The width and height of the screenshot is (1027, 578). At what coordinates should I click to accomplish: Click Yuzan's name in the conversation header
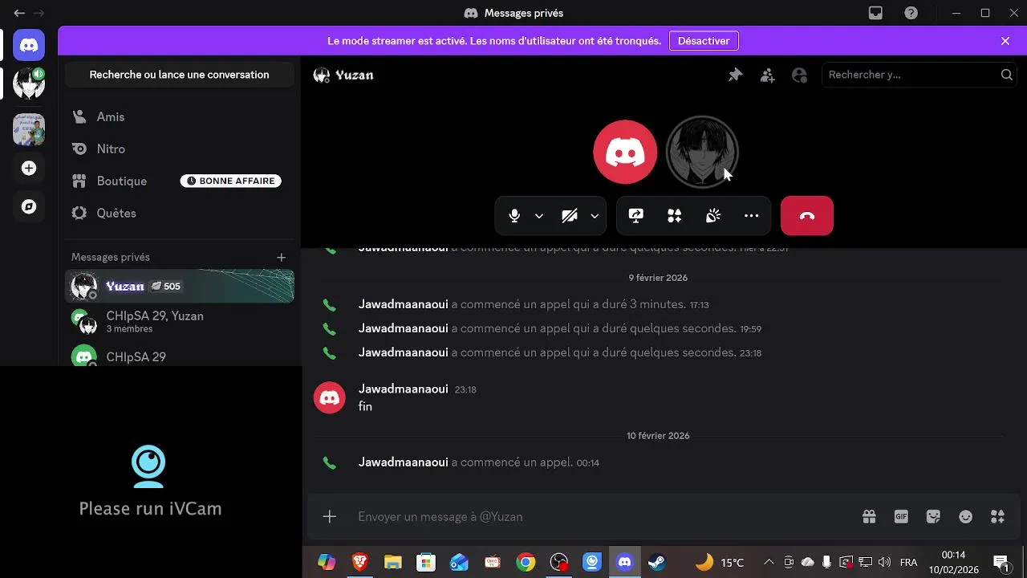click(354, 75)
